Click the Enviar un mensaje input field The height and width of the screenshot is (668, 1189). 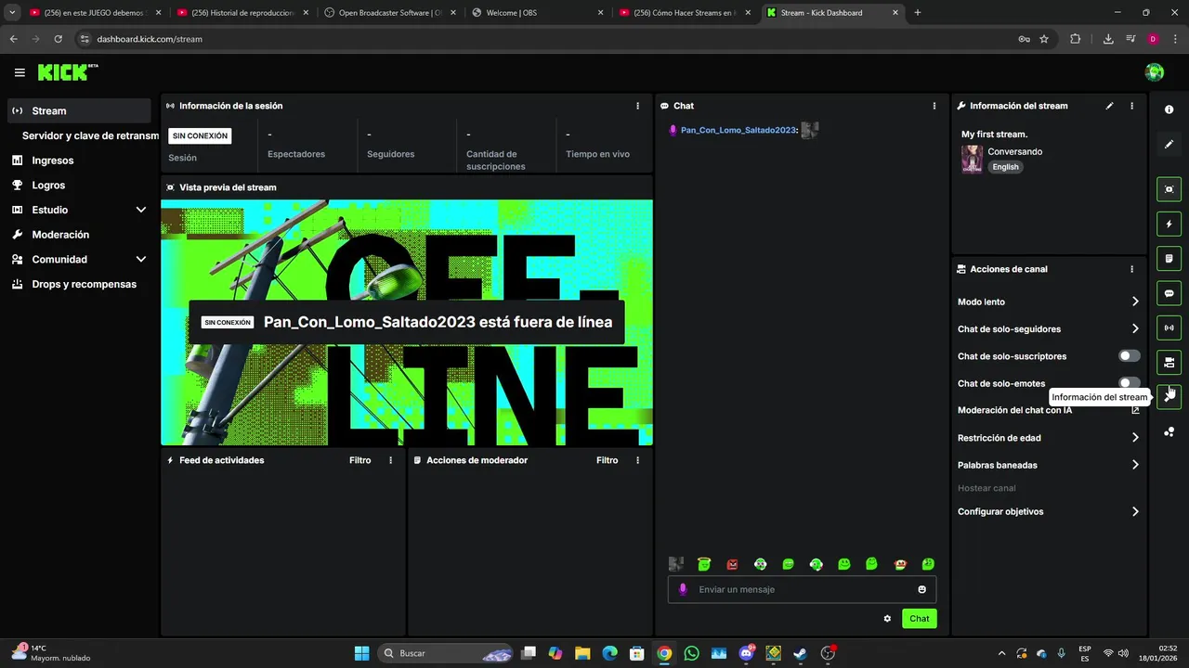[x=802, y=589]
